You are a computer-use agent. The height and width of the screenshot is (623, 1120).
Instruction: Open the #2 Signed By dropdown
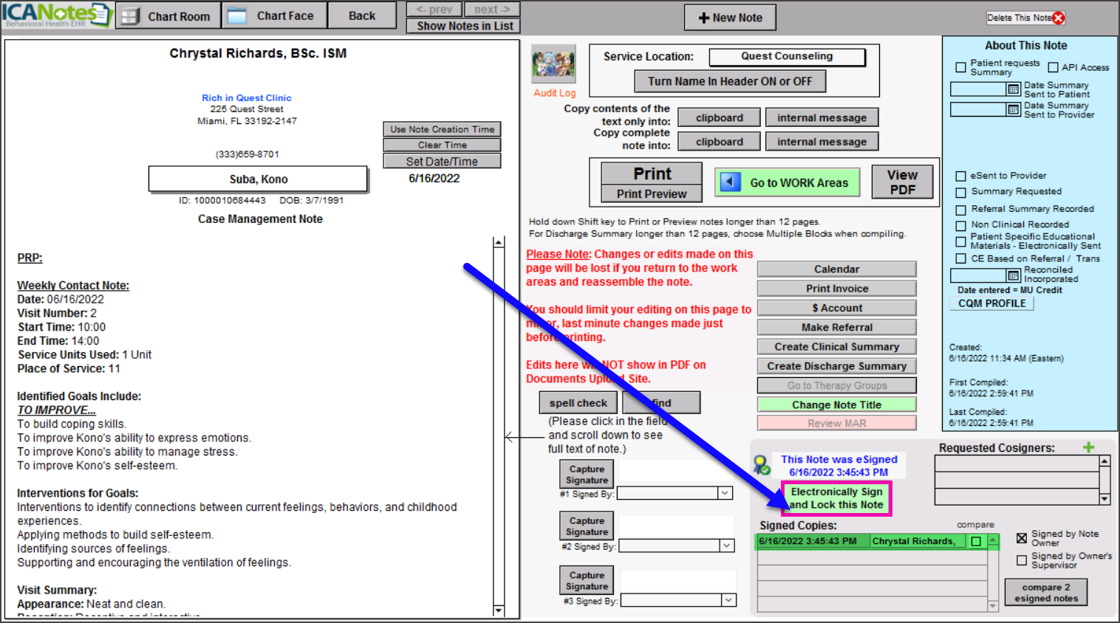pyautogui.click(x=727, y=545)
